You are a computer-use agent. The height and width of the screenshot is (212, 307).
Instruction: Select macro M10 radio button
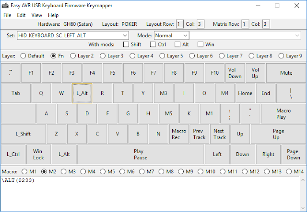click(x=201, y=171)
